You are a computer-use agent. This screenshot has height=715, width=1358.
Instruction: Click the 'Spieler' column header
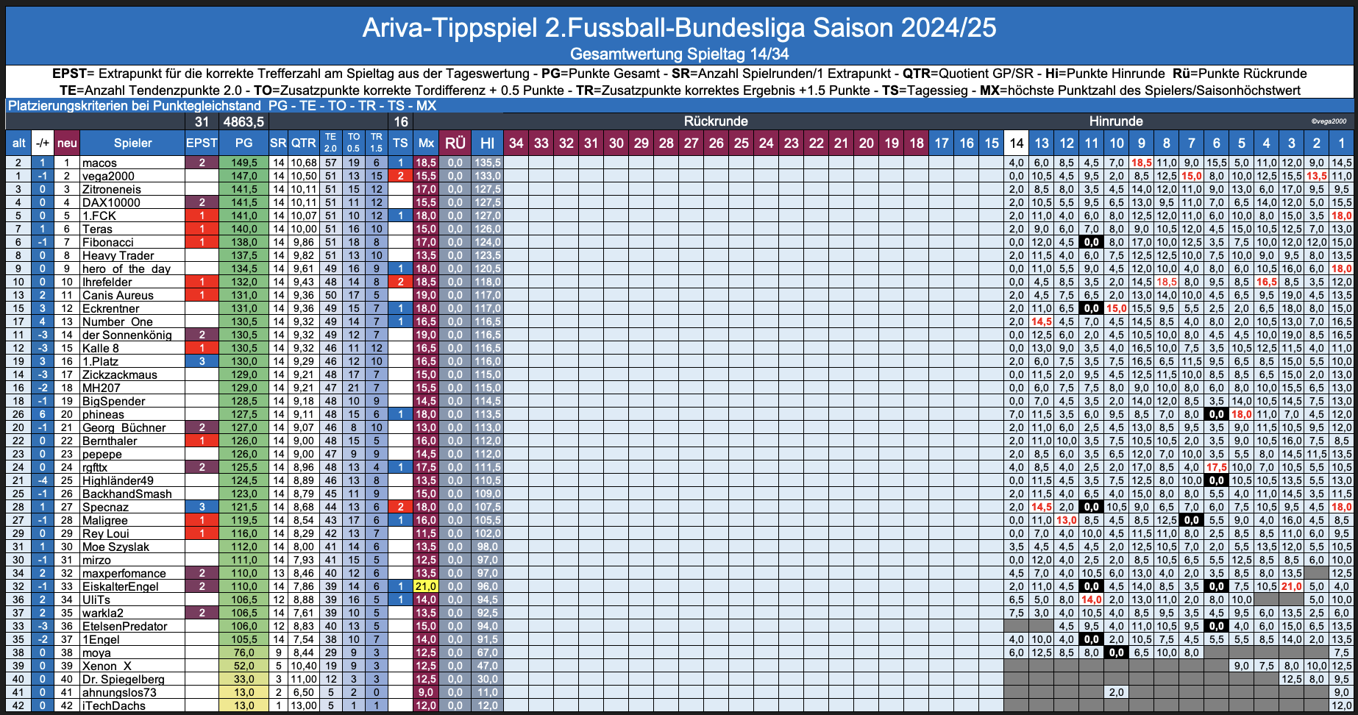pos(132,143)
